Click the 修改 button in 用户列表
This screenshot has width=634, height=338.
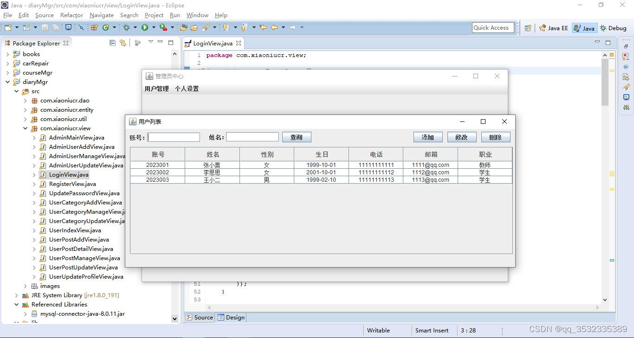pos(462,137)
